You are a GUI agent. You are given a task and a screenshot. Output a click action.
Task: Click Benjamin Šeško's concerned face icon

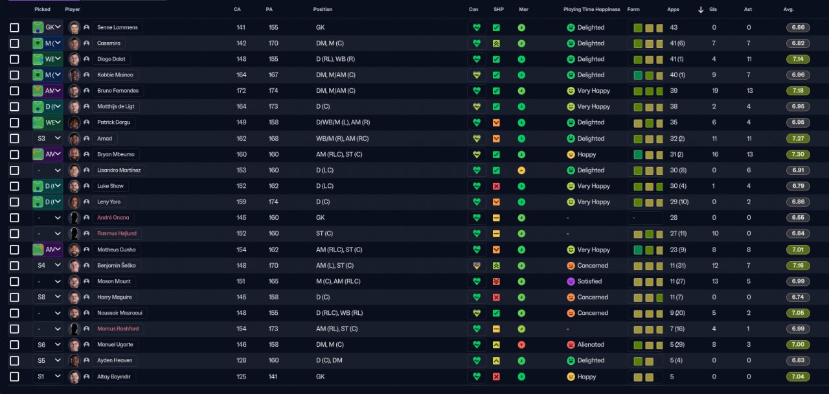[x=571, y=266]
